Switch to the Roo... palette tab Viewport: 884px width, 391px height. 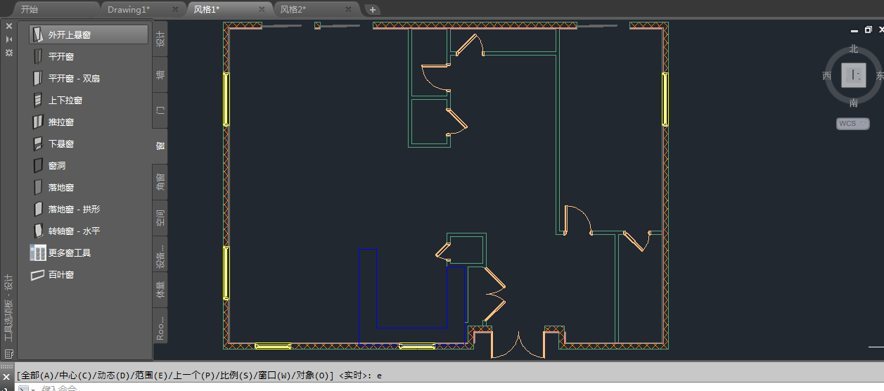[160, 326]
